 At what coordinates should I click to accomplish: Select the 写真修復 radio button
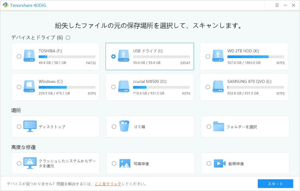tap(114, 163)
